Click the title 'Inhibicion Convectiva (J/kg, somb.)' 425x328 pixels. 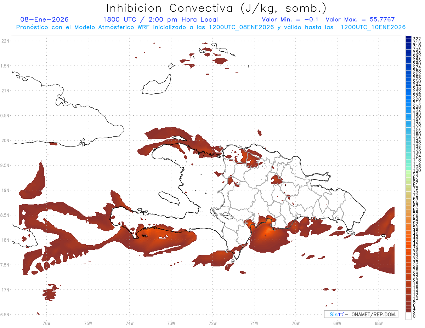click(x=216, y=8)
